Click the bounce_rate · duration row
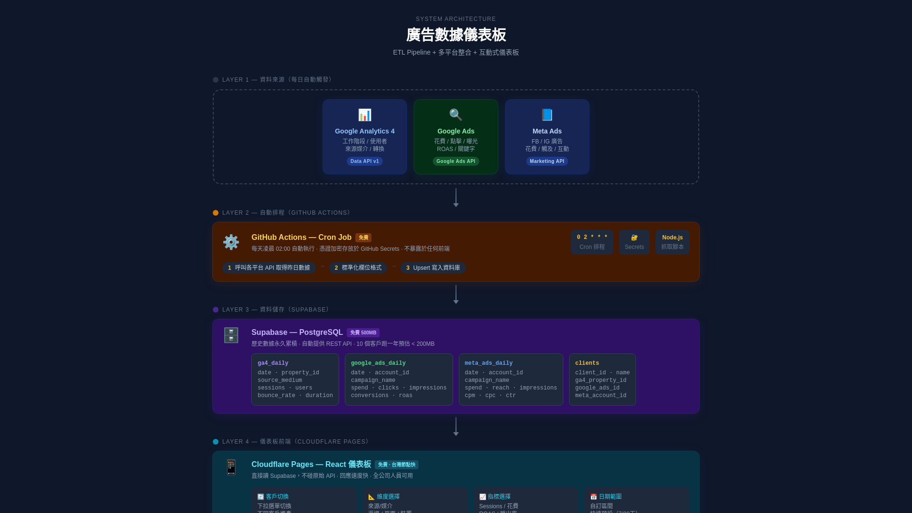Image resolution: width=912 pixels, height=513 pixels. (295, 396)
